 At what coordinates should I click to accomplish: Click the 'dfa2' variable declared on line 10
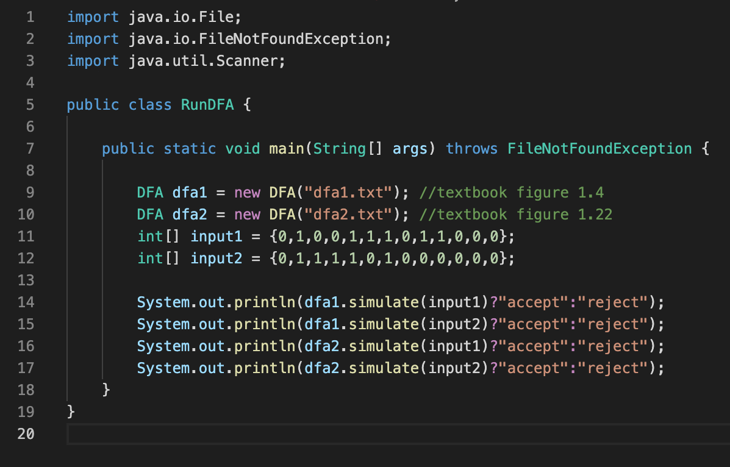click(x=190, y=214)
